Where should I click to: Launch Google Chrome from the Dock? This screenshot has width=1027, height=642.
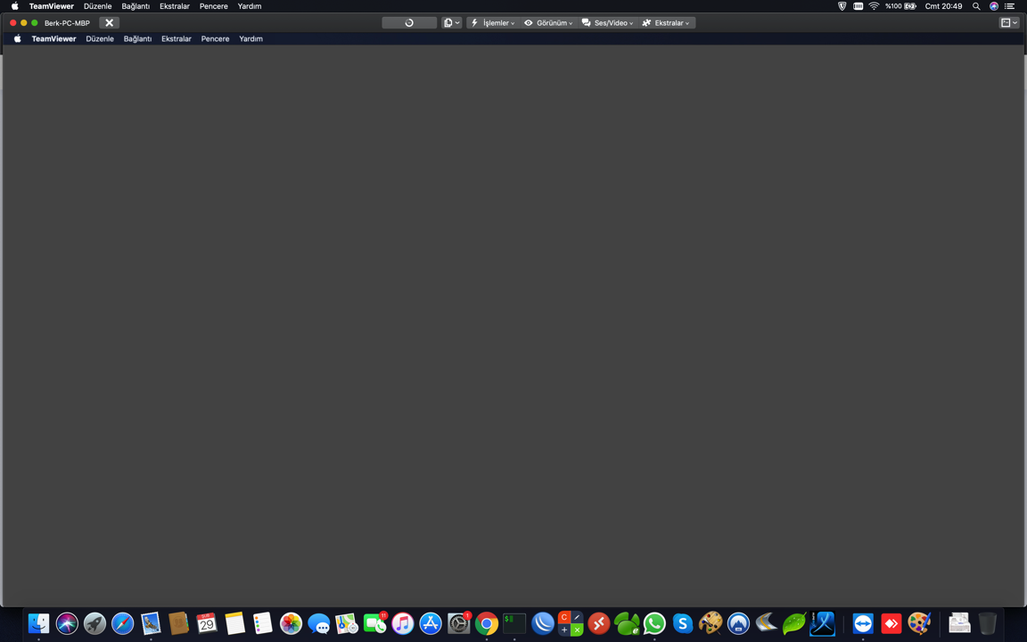[x=487, y=623]
